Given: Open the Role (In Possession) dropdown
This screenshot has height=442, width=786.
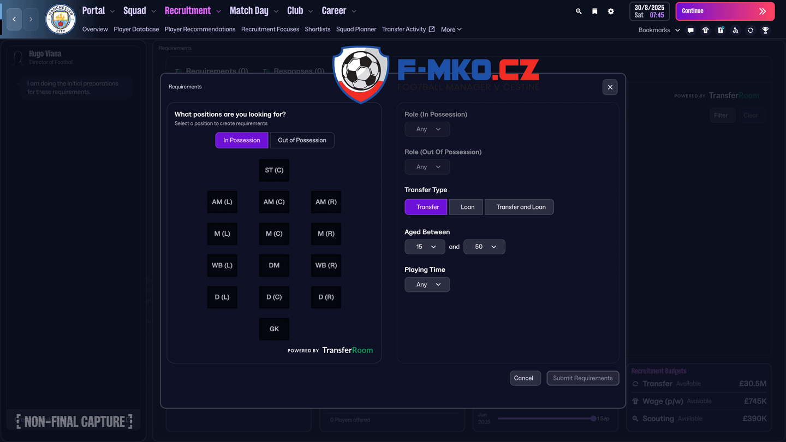Looking at the screenshot, I should click(427, 129).
